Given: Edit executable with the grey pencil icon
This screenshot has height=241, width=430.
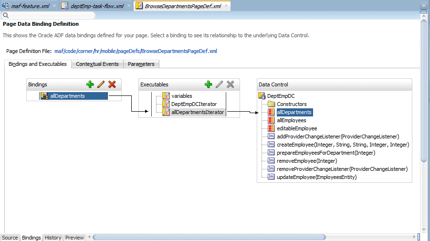Looking at the screenshot, I should pos(219,84).
